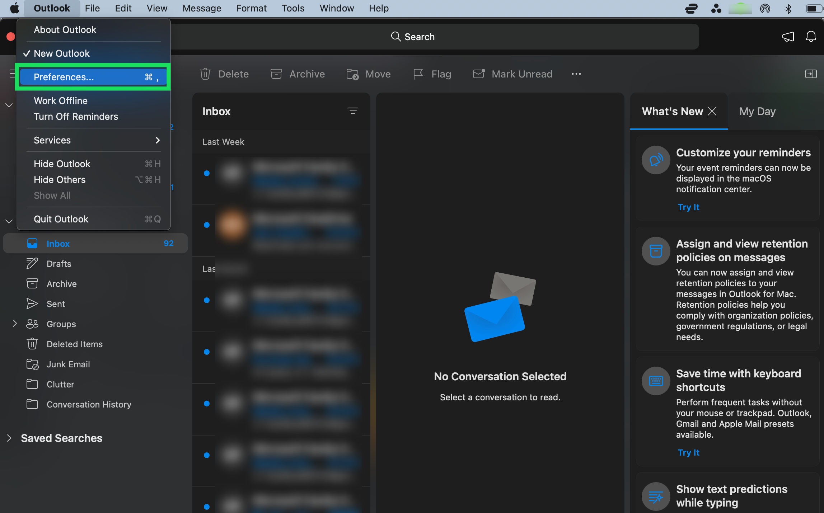Open the Inbox filter icon
This screenshot has height=513, width=824.
pos(353,111)
